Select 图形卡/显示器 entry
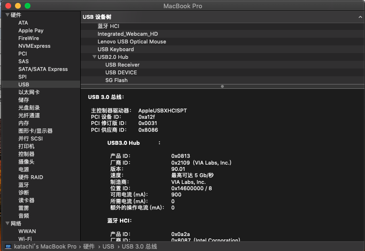This screenshot has height=251, width=365. tap(35, 131)
